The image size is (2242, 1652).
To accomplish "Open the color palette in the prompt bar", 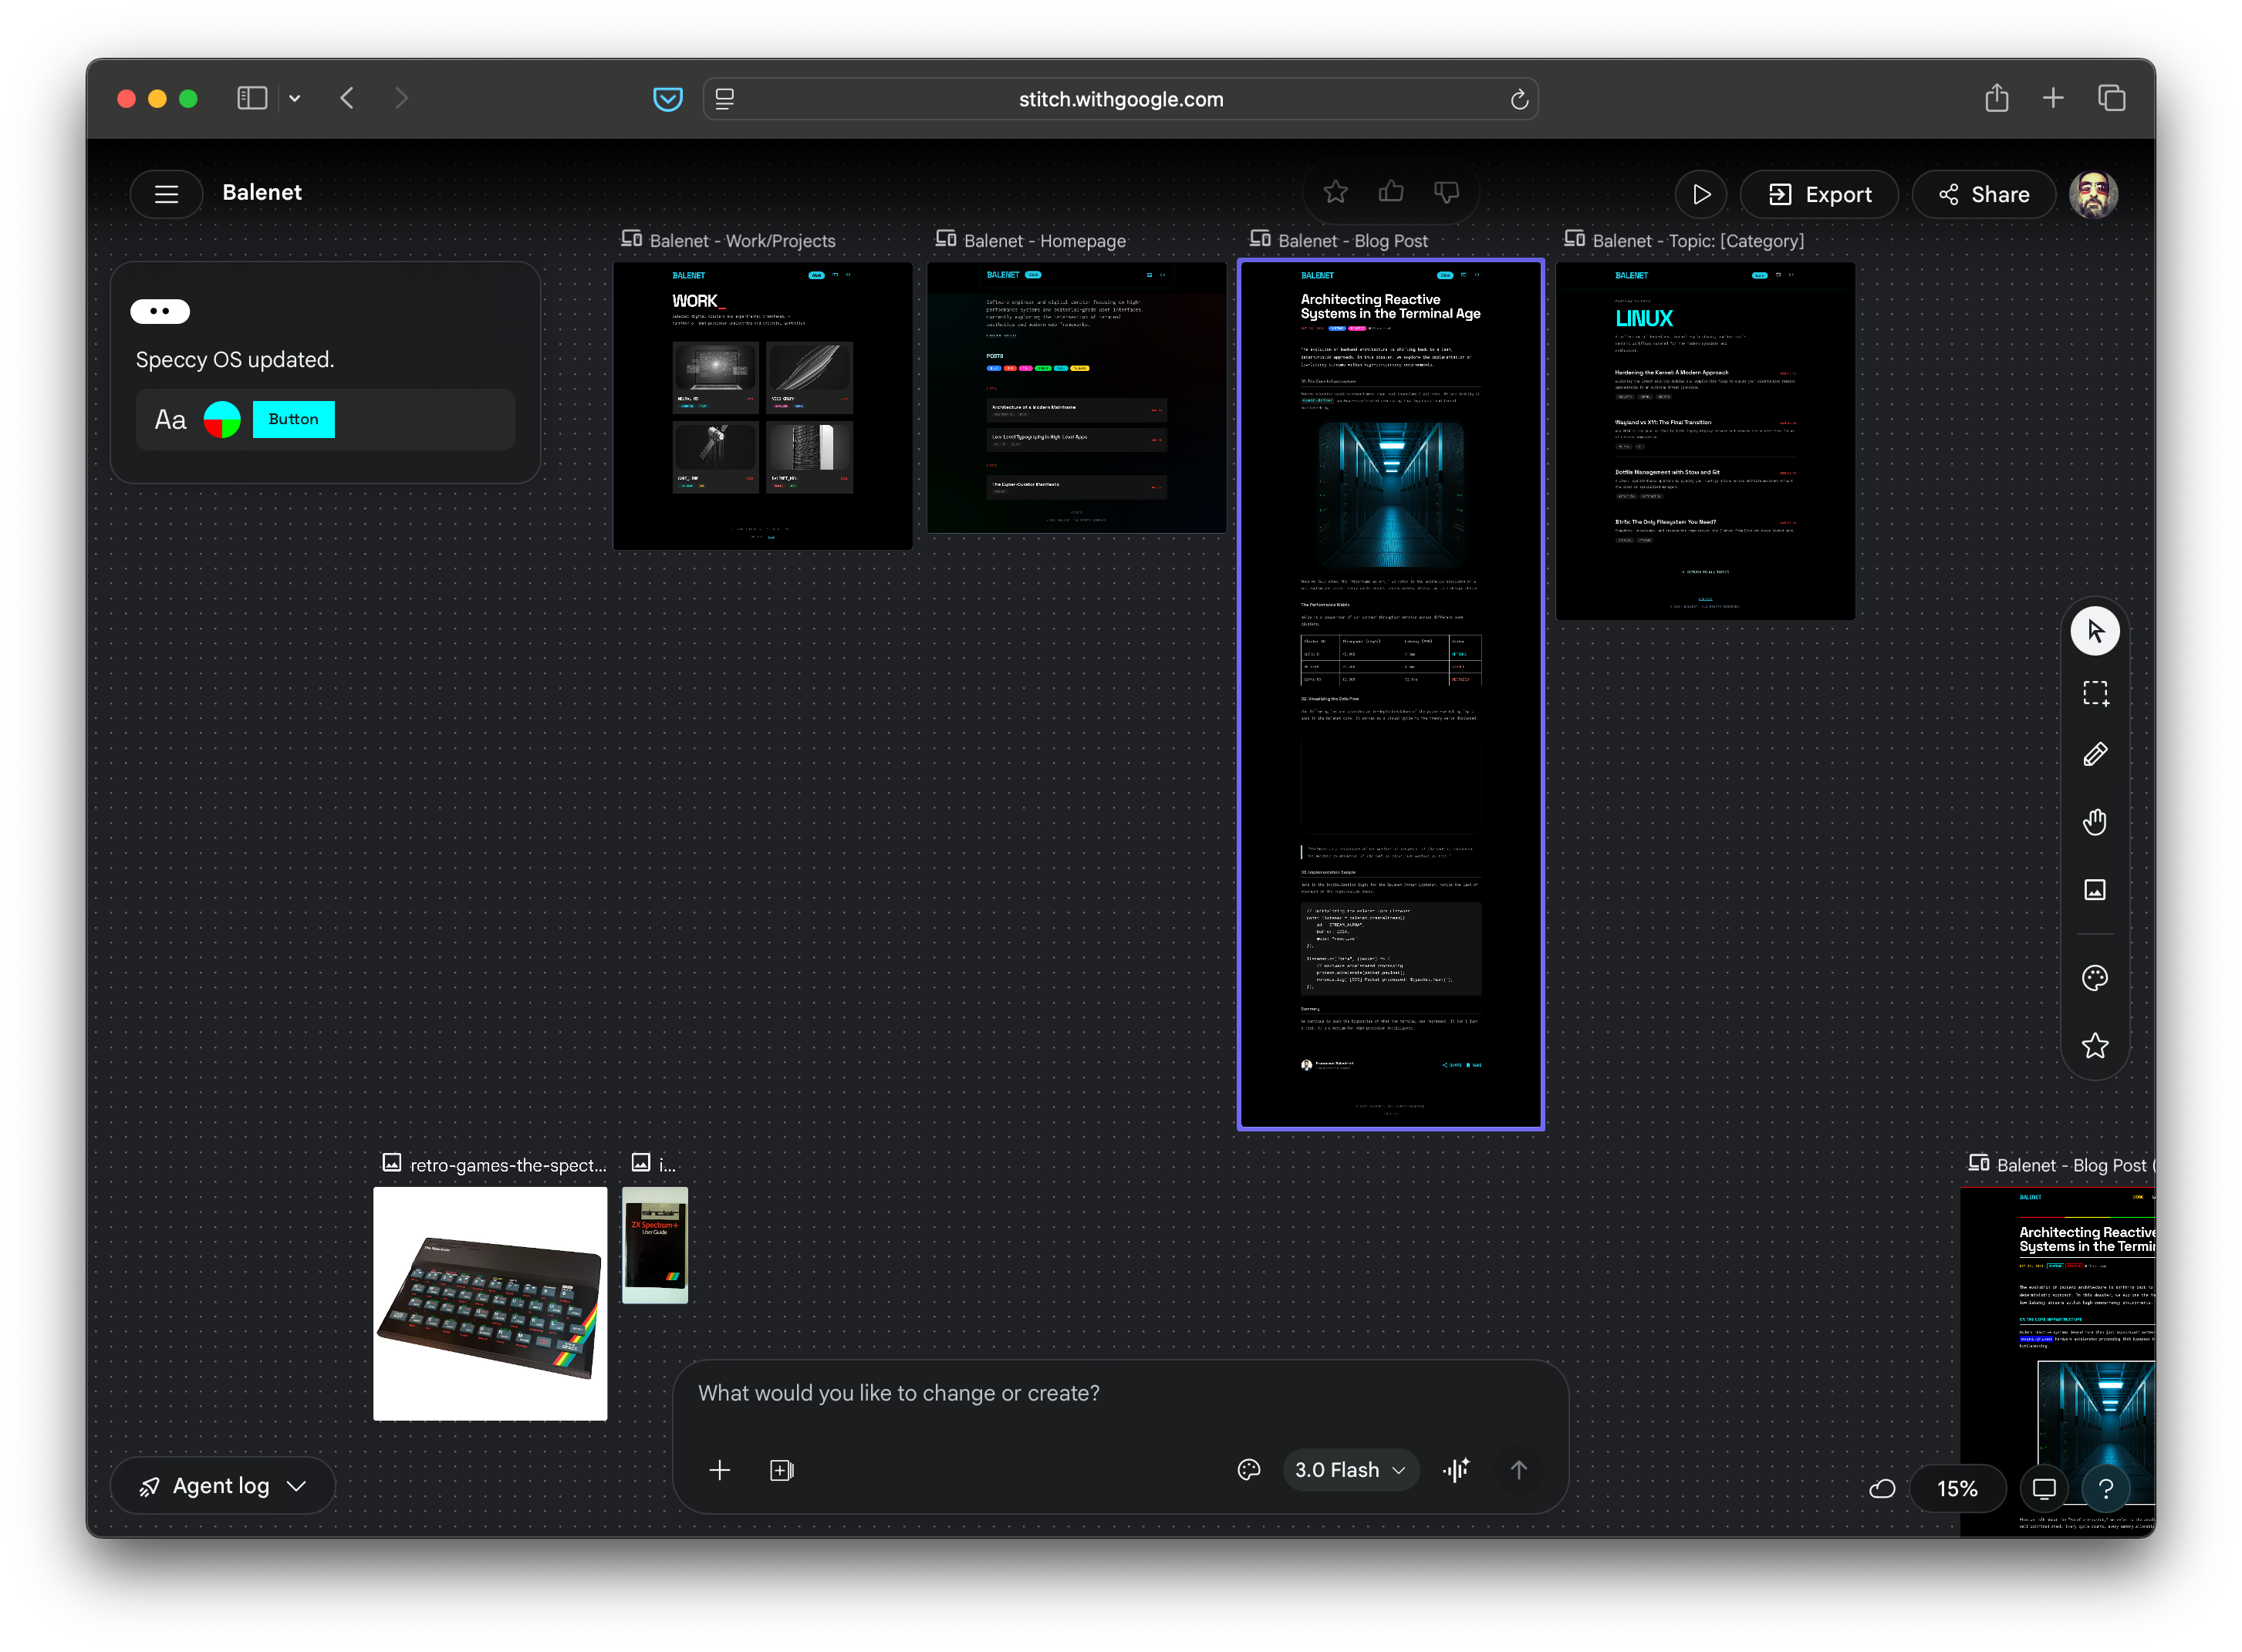I will point(1248,1469).
